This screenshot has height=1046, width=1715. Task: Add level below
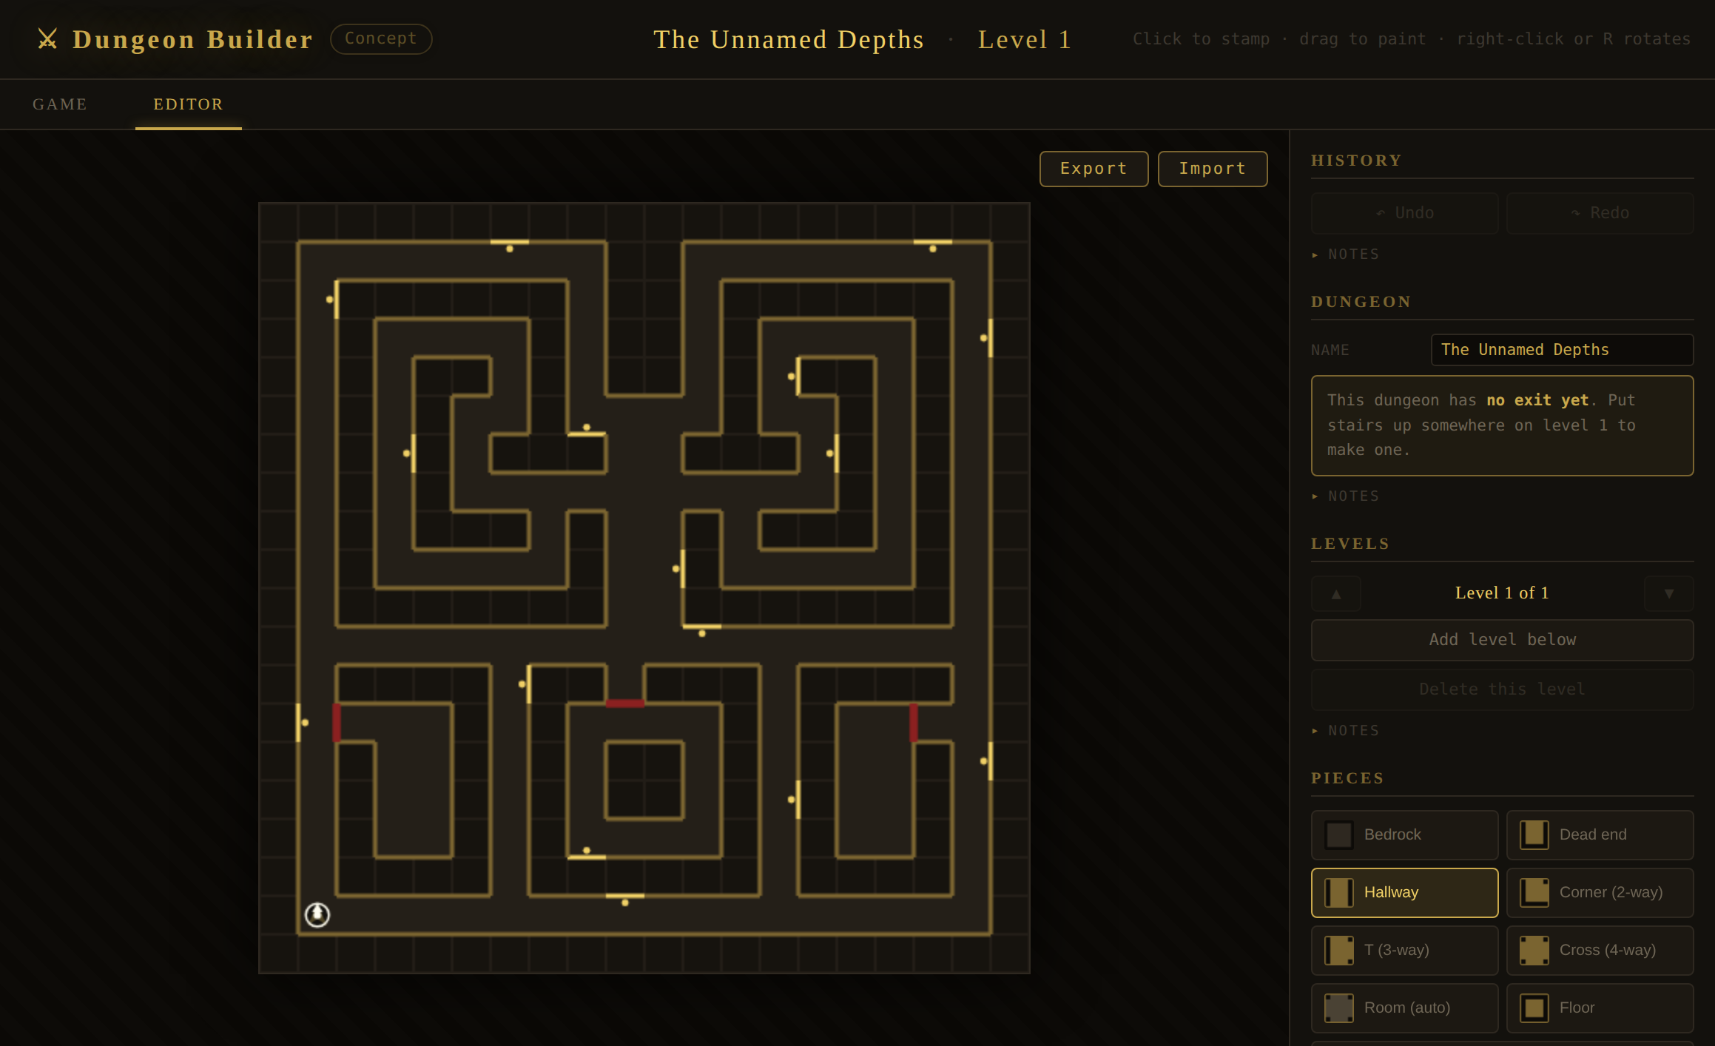[1502, 640]
